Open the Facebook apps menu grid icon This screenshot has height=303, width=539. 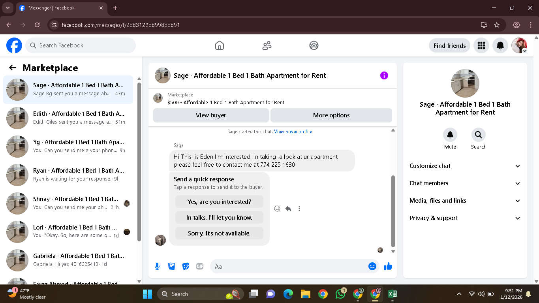tap(481, 45)
